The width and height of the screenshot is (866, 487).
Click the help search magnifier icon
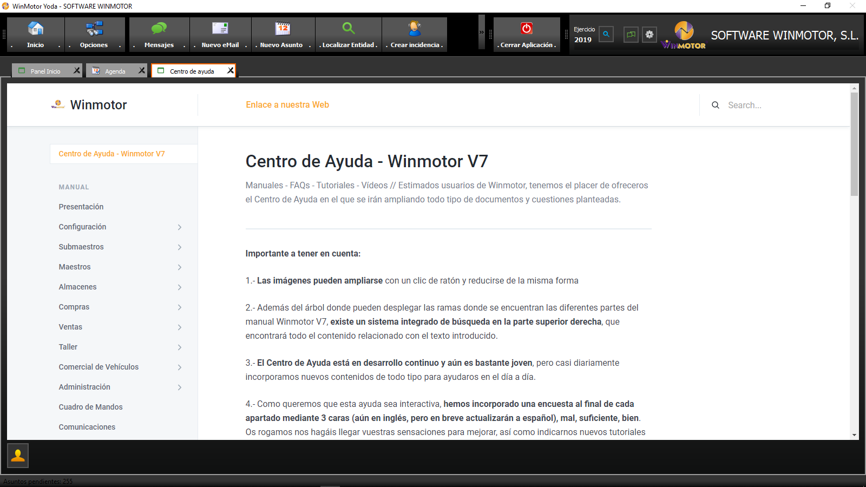[716, 105]
